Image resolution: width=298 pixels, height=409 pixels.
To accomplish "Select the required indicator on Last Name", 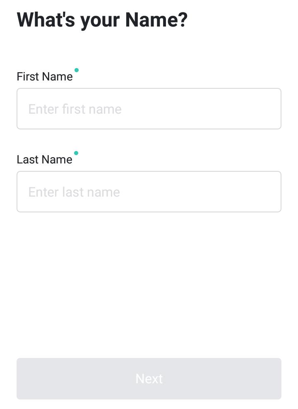I will pyautogui.click(x=76, y=153).
